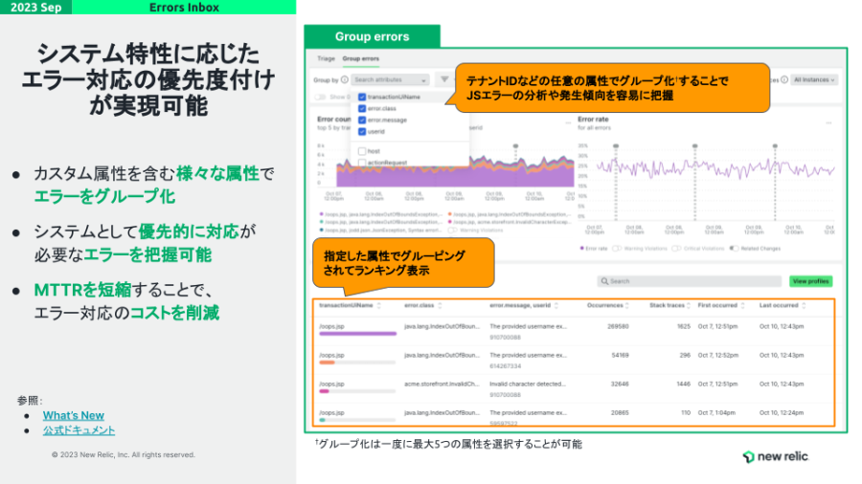Open the 公式ドキュメント link
This screenshot has width=862, height=484.
(x=79, y=430)
